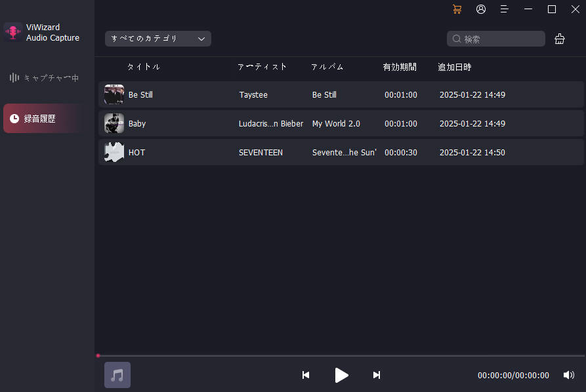Click the My World 2.0 album cell
Image resolution: width=586 pixels, height=392 pixels.
(336, 124)
